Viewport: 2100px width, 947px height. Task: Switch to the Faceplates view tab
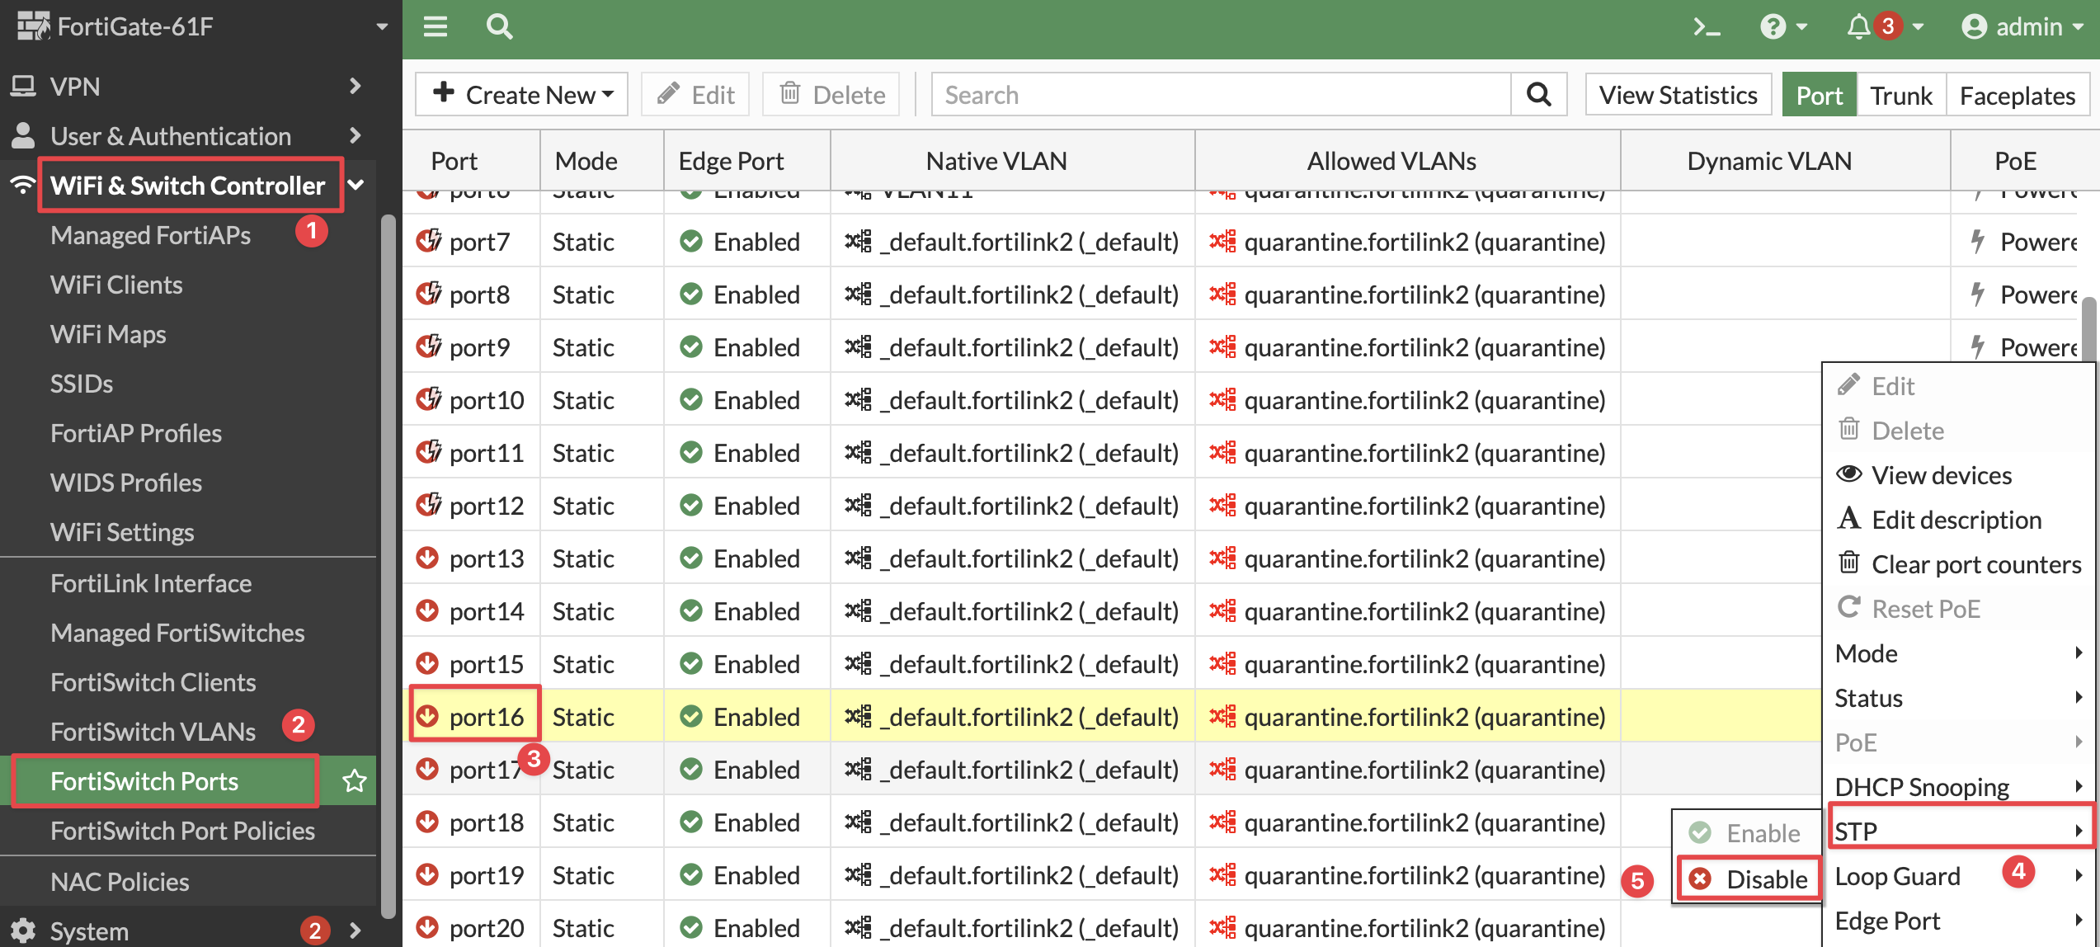(x=2017, y=95)
